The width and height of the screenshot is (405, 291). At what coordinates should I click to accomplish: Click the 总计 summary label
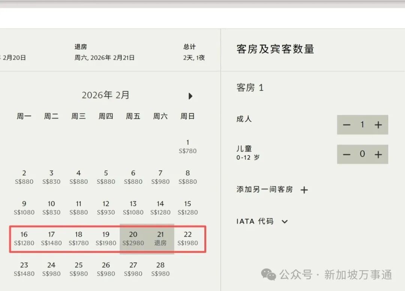[189, 46]
